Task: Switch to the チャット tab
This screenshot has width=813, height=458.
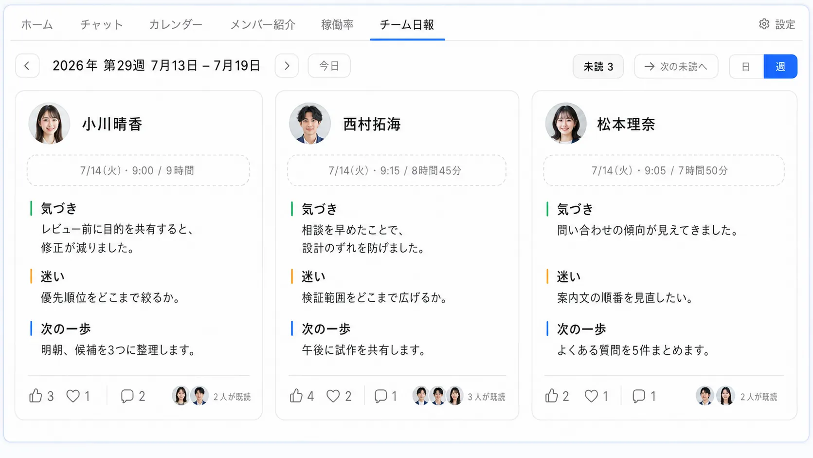Action: (x=101, y=24)
